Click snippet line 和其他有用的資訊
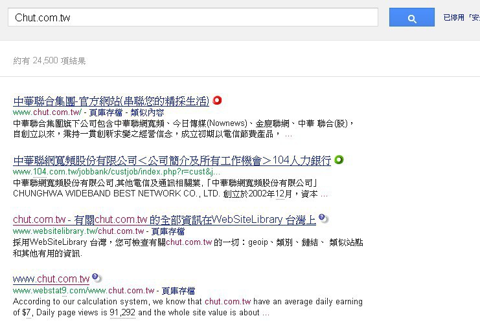The image size is (480, 325). (47, 253)
